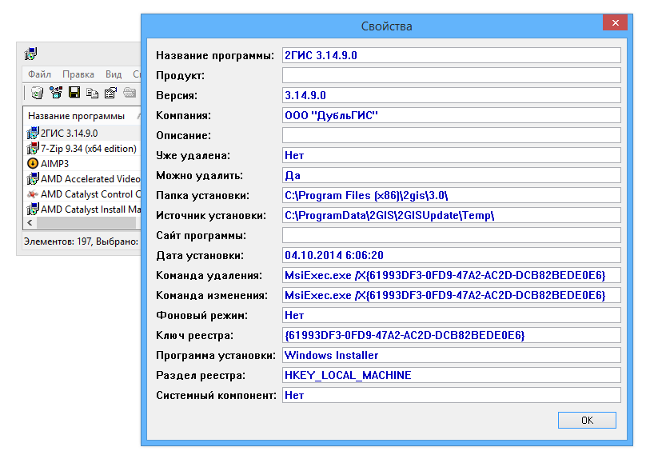Screen dimensions: 650x459
Task: Click the Дата установки: label
Action: (200, 255)
